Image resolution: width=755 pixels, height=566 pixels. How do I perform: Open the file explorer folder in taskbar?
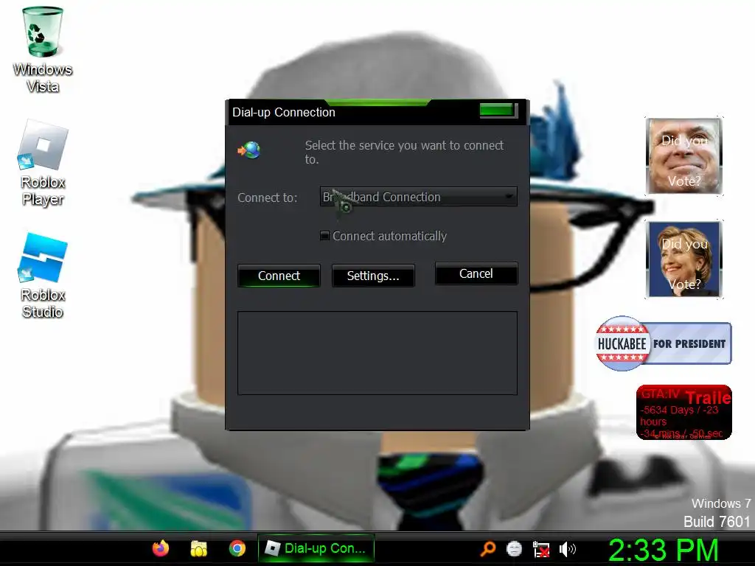pyautogui.click(x=198, y=548)
